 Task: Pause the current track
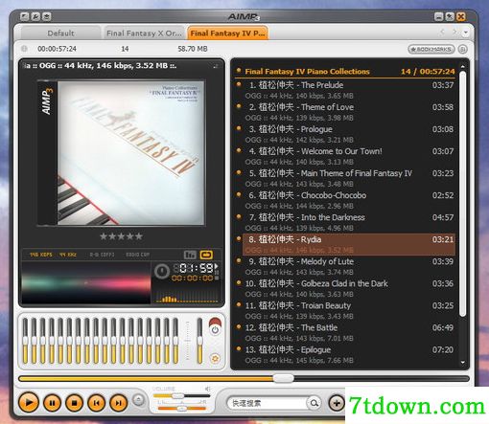(53, 403)
